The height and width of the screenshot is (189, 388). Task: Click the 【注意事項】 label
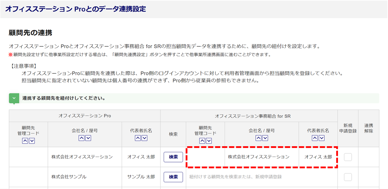[x=23, y=66]
